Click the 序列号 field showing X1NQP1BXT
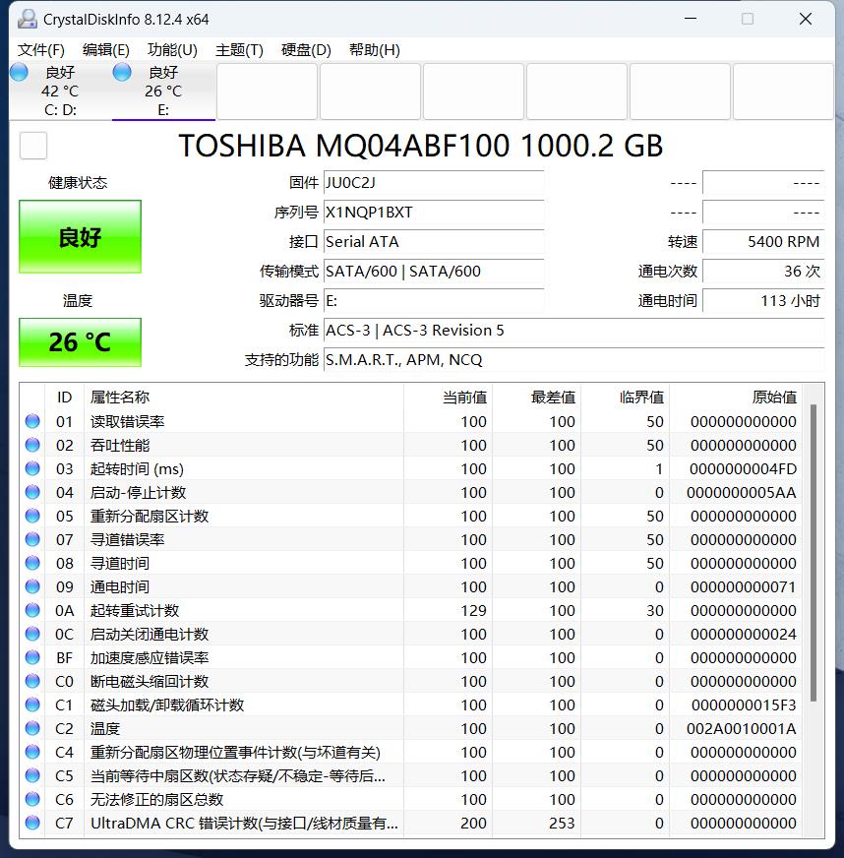The width and height of the screenshot is (844, 858). 433,213
